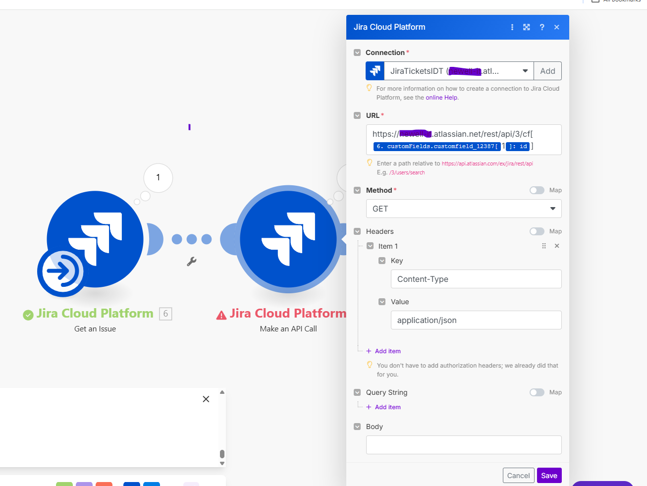The width and height of the screenshot is (647, 486).
Task: Click the application/json value input
Action: 476,320
